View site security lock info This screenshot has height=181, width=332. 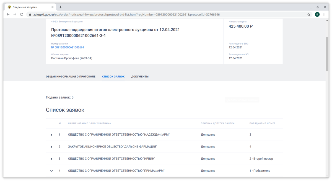tap(30, 14)
